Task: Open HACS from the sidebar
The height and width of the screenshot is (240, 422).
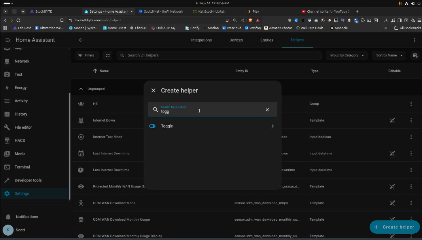Action: tap(20, 141)
